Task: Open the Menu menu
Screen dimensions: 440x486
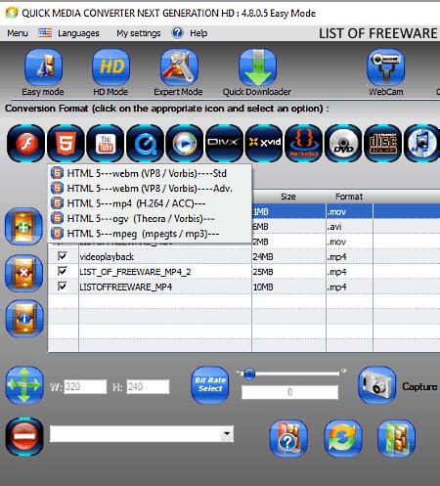Action: point(18,33)
